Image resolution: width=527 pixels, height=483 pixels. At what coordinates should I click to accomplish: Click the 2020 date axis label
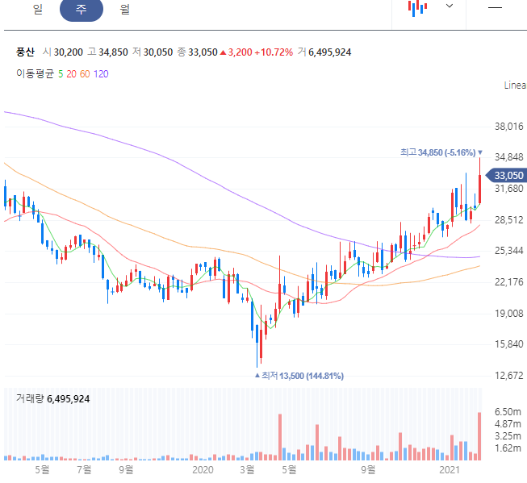click(203, 469)
